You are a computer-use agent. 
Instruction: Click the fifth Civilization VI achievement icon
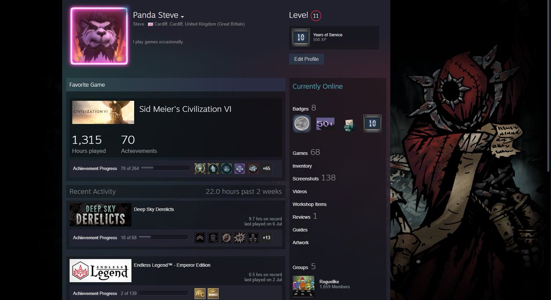tap(253, 168)
